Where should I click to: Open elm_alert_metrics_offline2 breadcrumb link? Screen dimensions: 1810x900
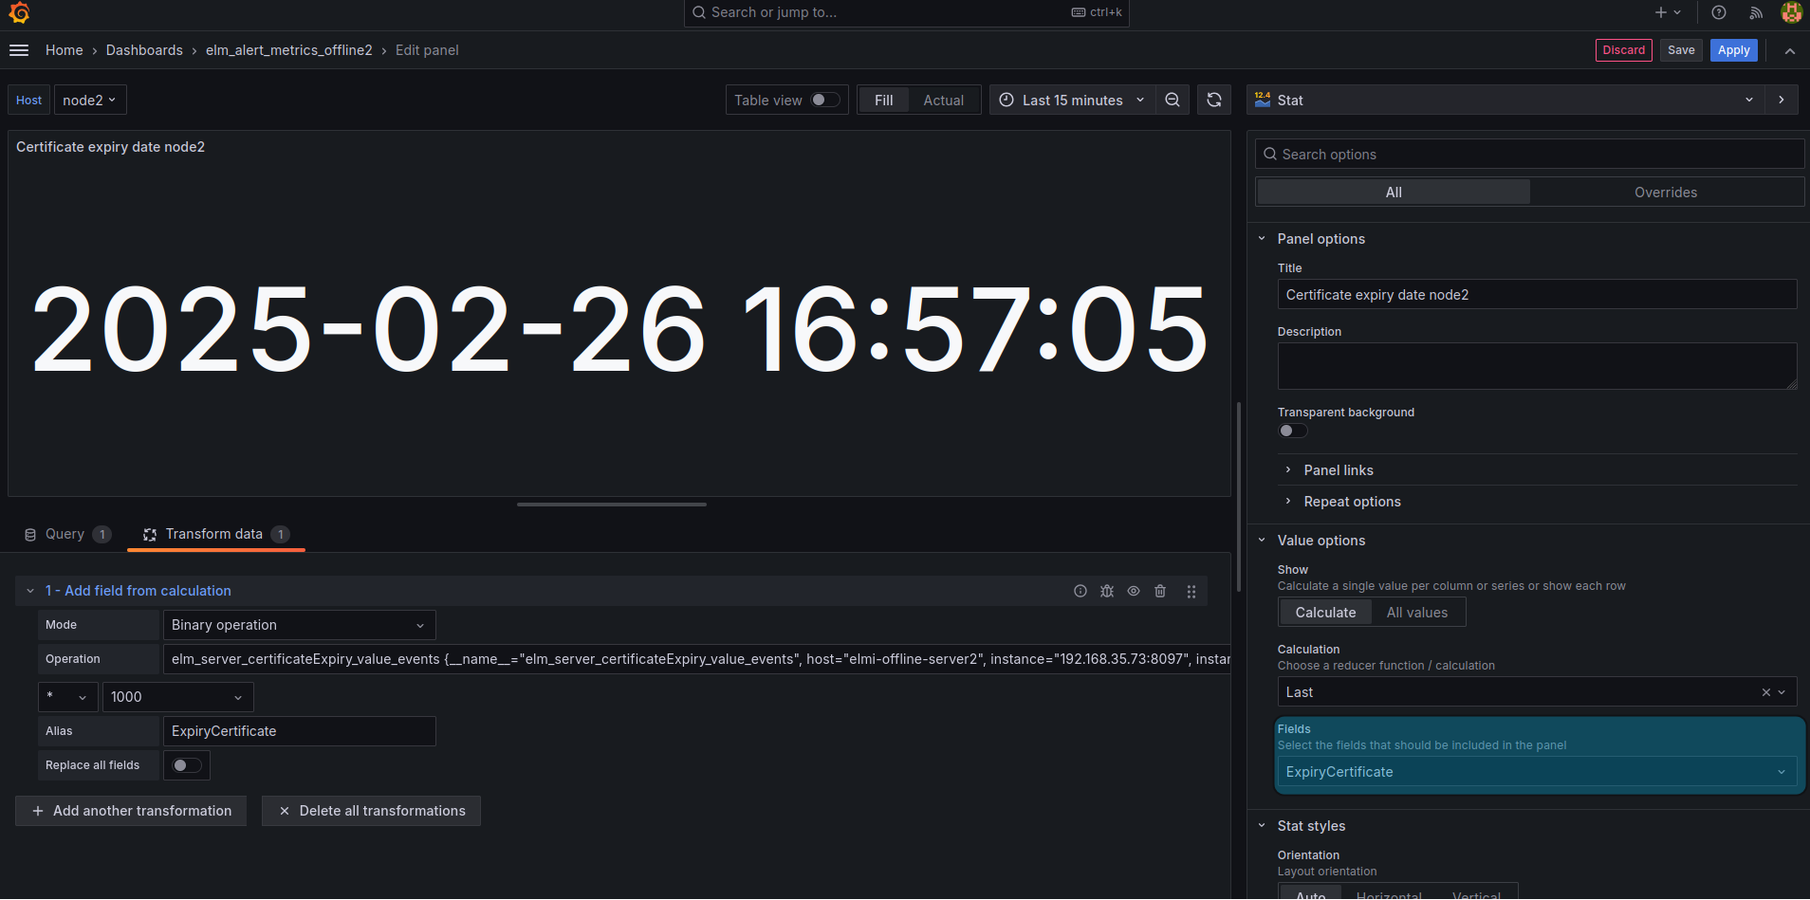(x=289, y=50)
